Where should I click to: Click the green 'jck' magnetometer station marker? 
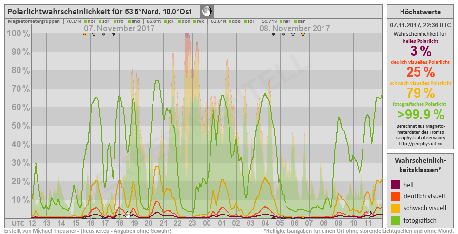166,21
